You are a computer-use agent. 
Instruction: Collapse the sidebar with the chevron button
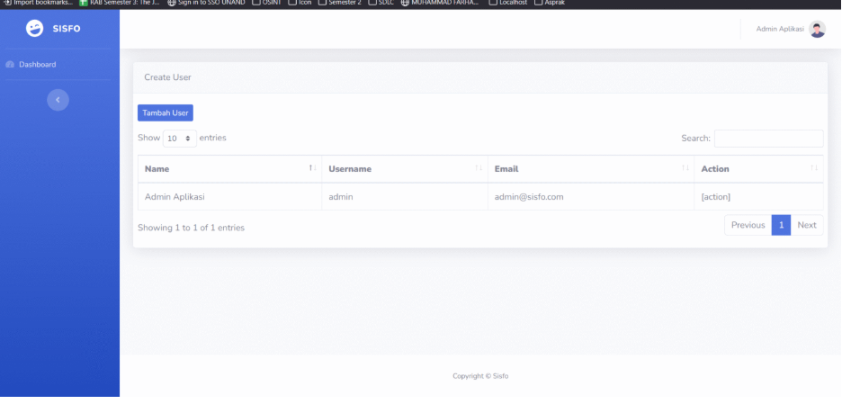58,100
